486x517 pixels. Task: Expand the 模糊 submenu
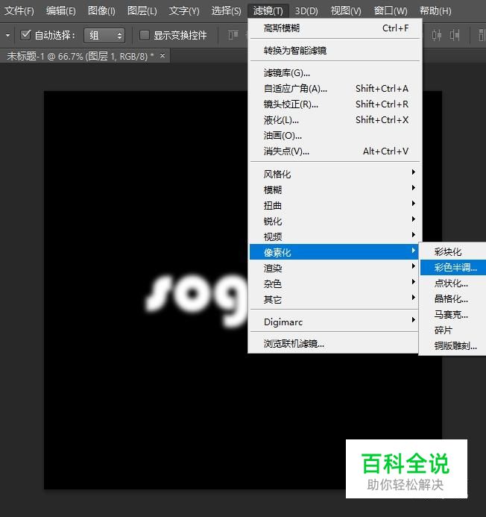click(335, 189)
